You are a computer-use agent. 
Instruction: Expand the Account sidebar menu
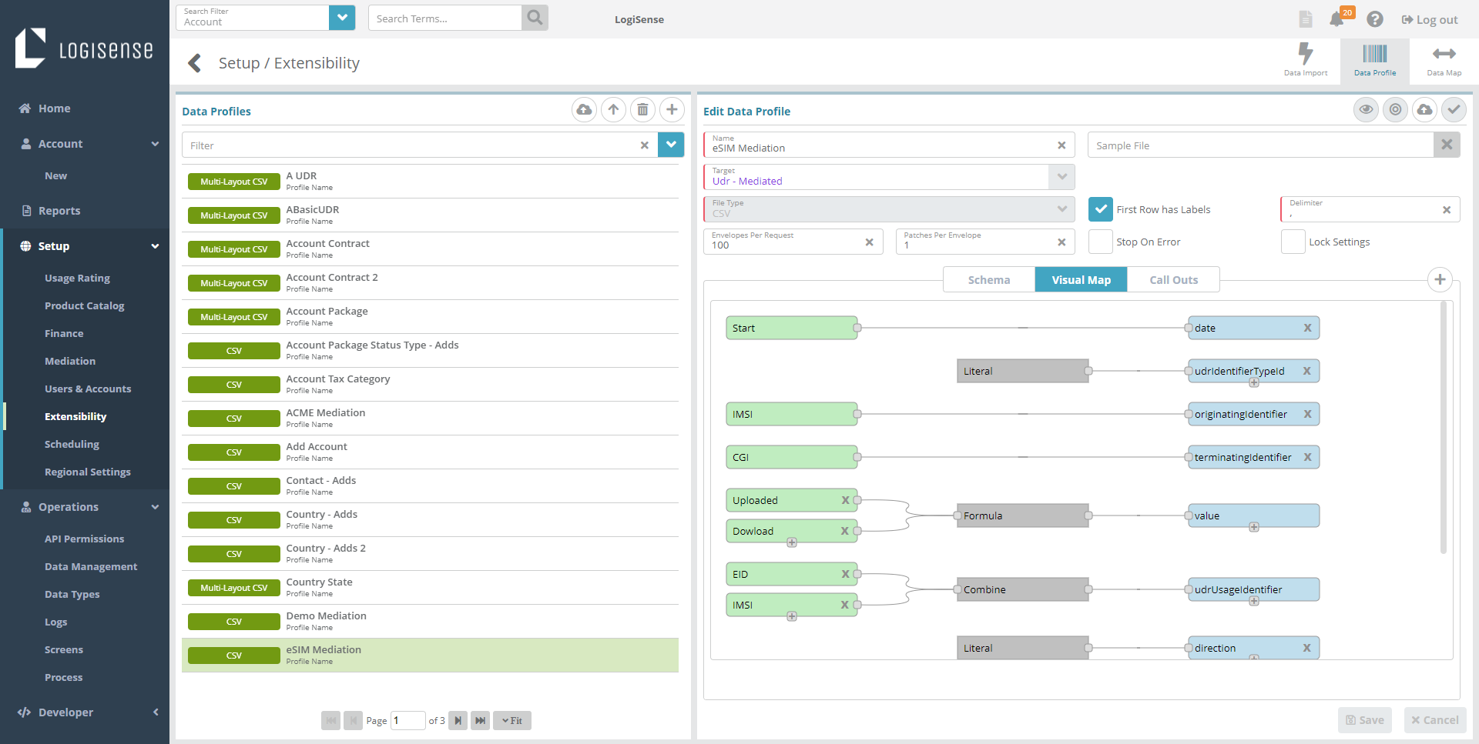155,144
